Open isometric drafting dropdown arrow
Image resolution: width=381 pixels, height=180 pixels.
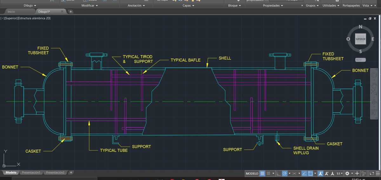click(x=299, y=174)
